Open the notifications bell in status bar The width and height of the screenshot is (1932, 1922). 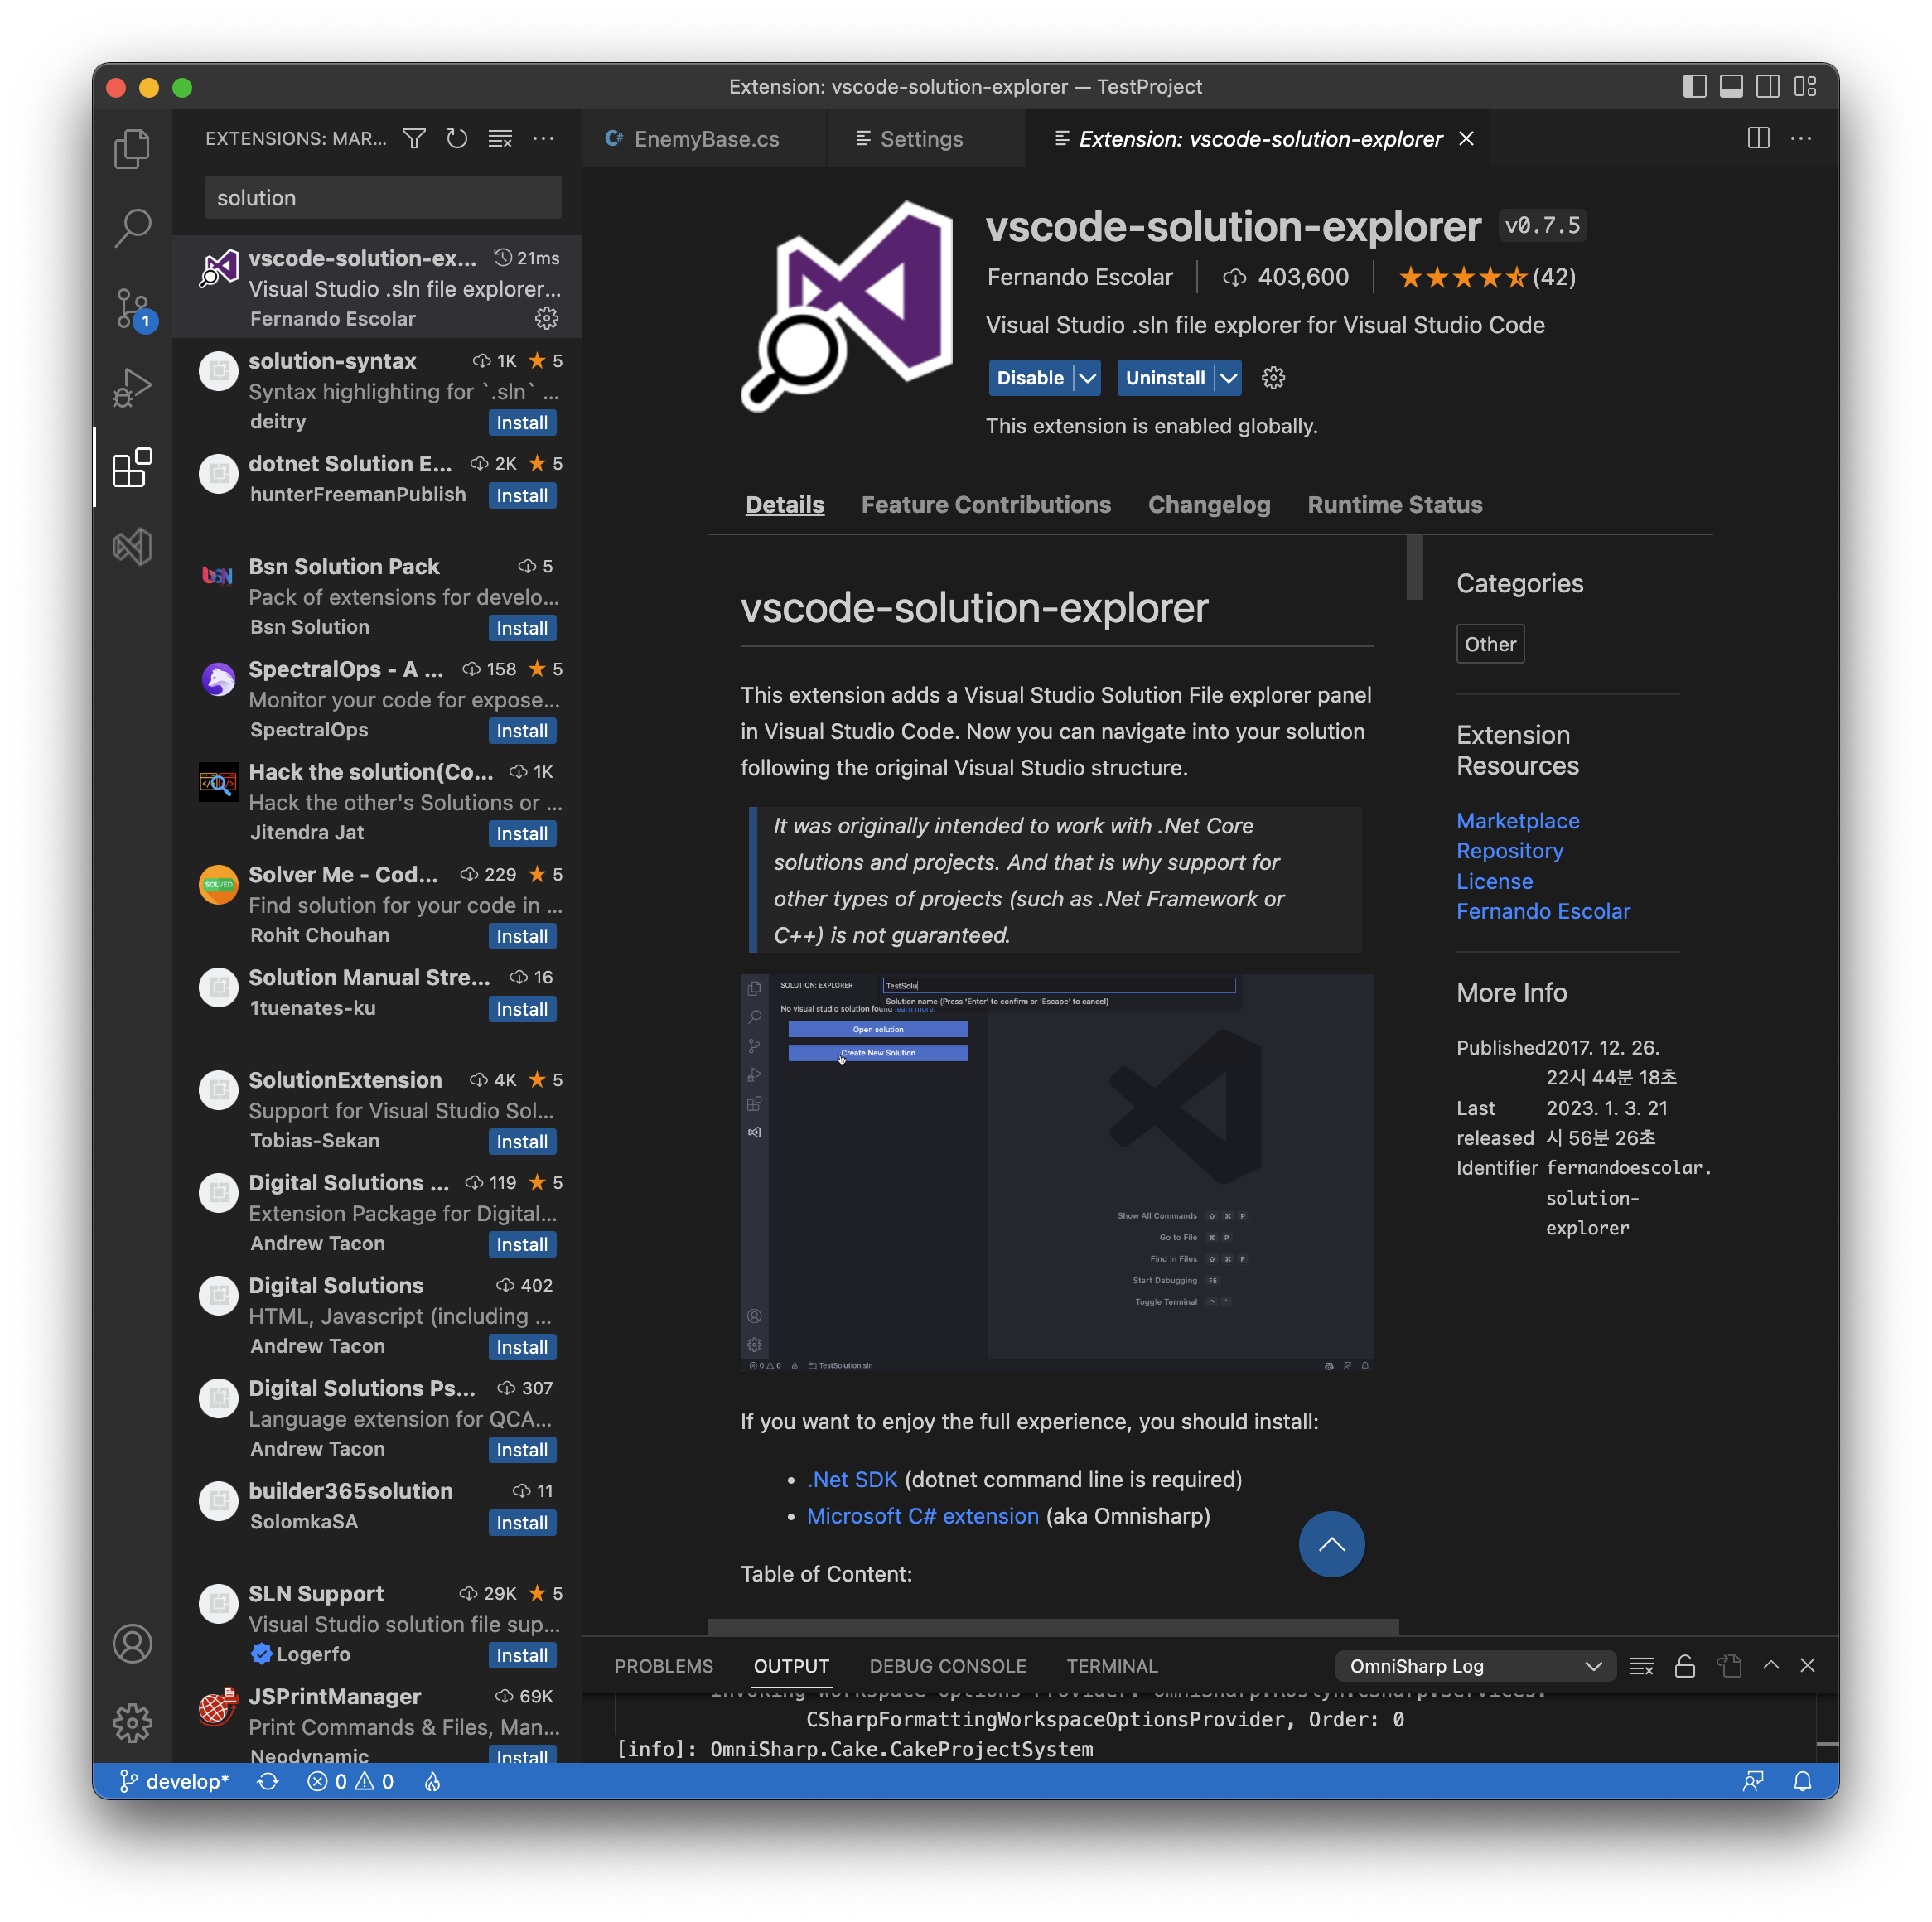click(x=1802, y=1781)
